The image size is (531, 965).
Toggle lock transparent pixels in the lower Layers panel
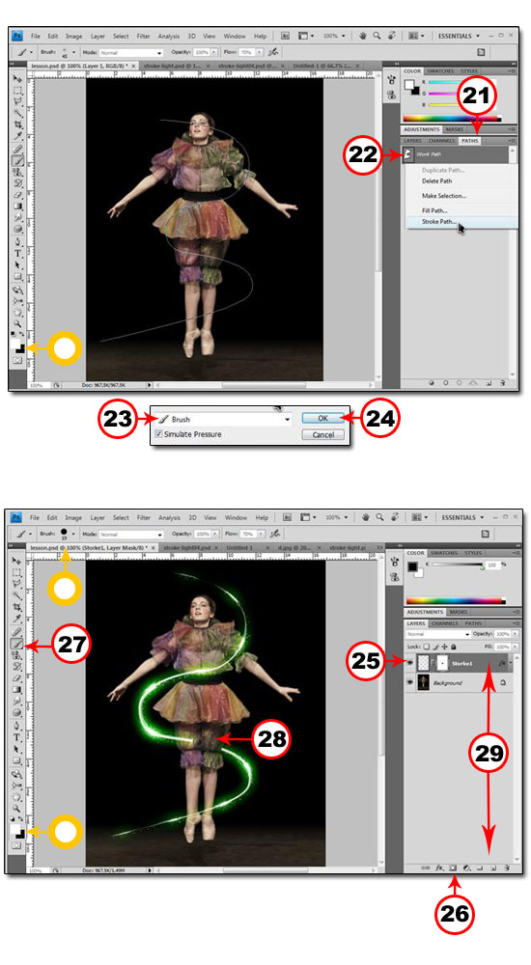tap(427, 647)
